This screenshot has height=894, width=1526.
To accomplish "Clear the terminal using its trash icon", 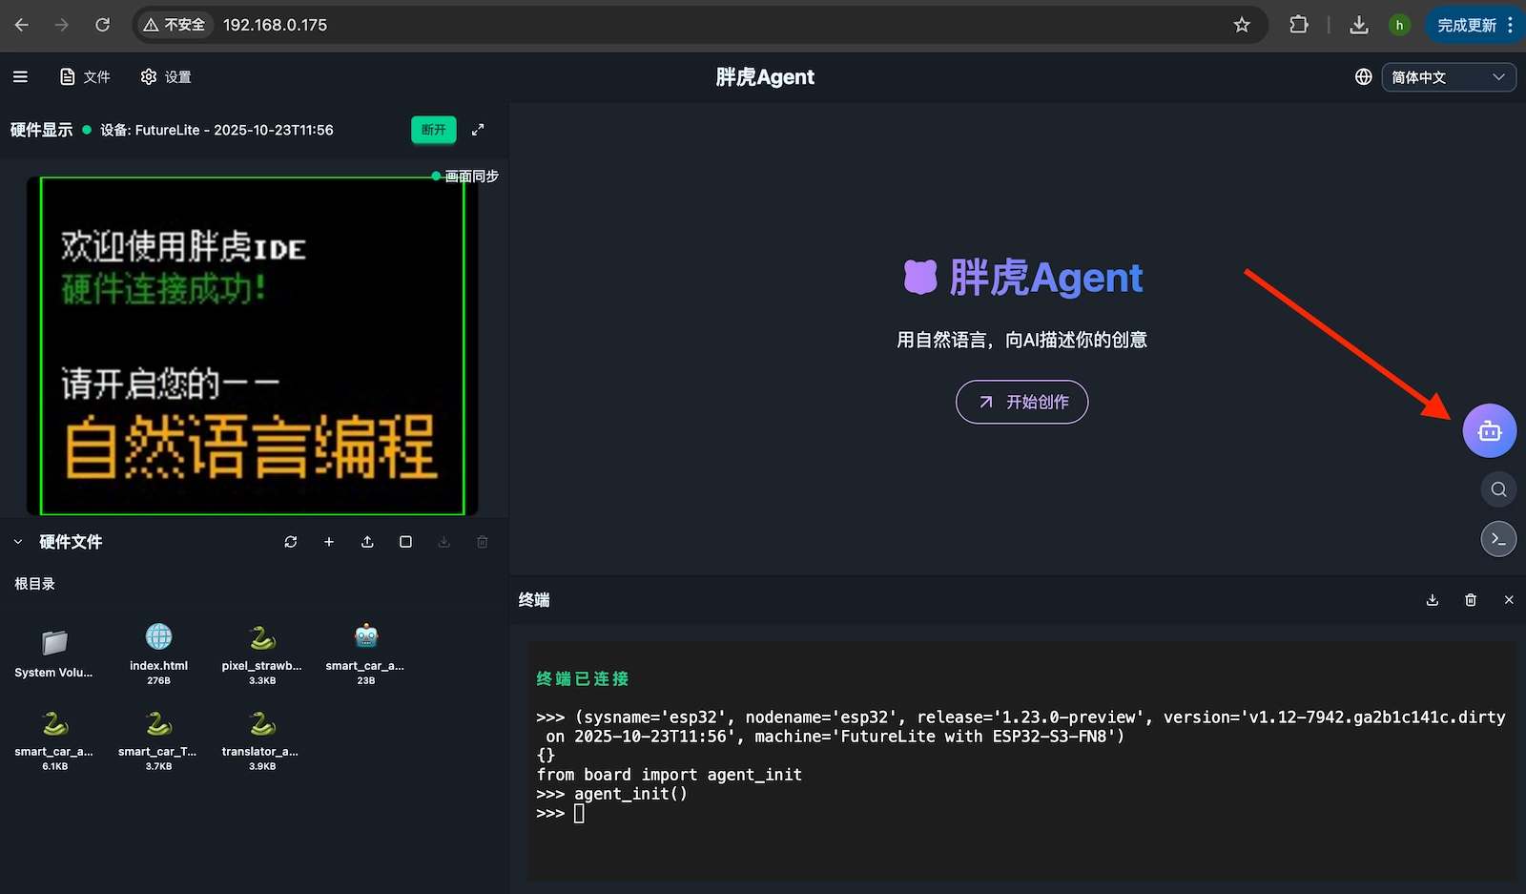I will point(1470,599).
